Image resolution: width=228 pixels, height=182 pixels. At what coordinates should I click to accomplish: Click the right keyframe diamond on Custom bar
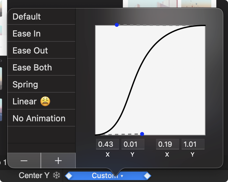[147, 176]
